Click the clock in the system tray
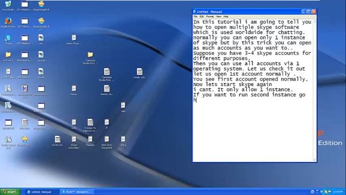346x195 pixels. click(338, 192)
